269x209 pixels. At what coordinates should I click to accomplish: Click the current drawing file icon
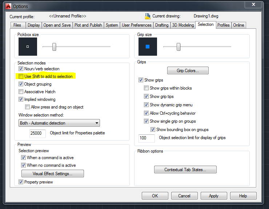click(148, 16)
